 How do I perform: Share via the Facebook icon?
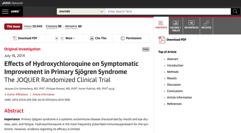point(62,38)
